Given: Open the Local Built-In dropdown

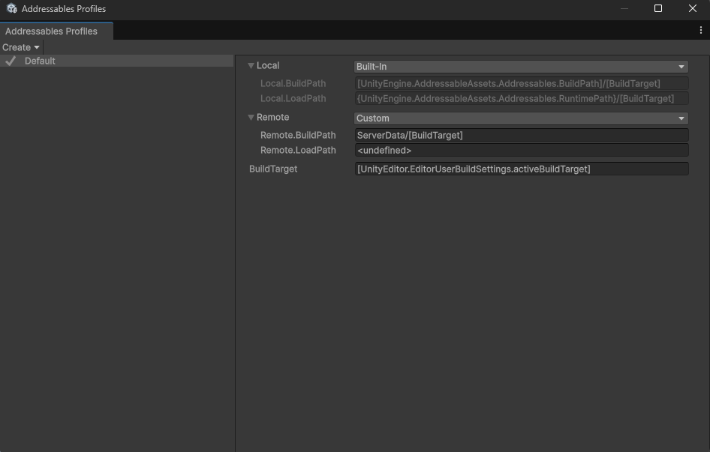Looking at the screenshot, I should click(521, 67).
